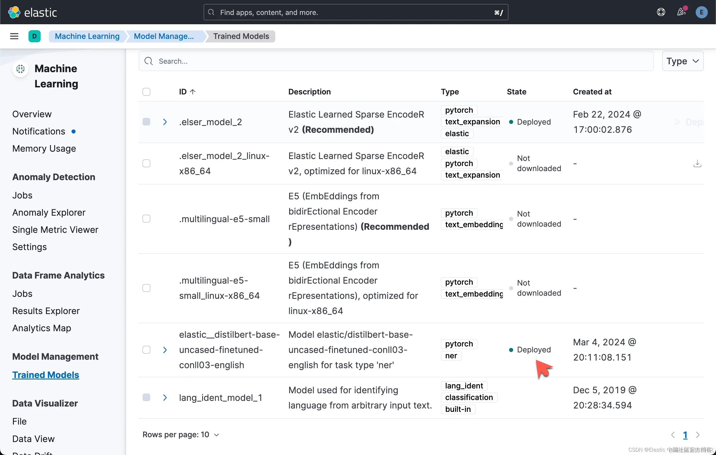The image size is (716, 455).
Task: Open Memory Usage page
Action: pyautogui.click(x=44, y=148)
